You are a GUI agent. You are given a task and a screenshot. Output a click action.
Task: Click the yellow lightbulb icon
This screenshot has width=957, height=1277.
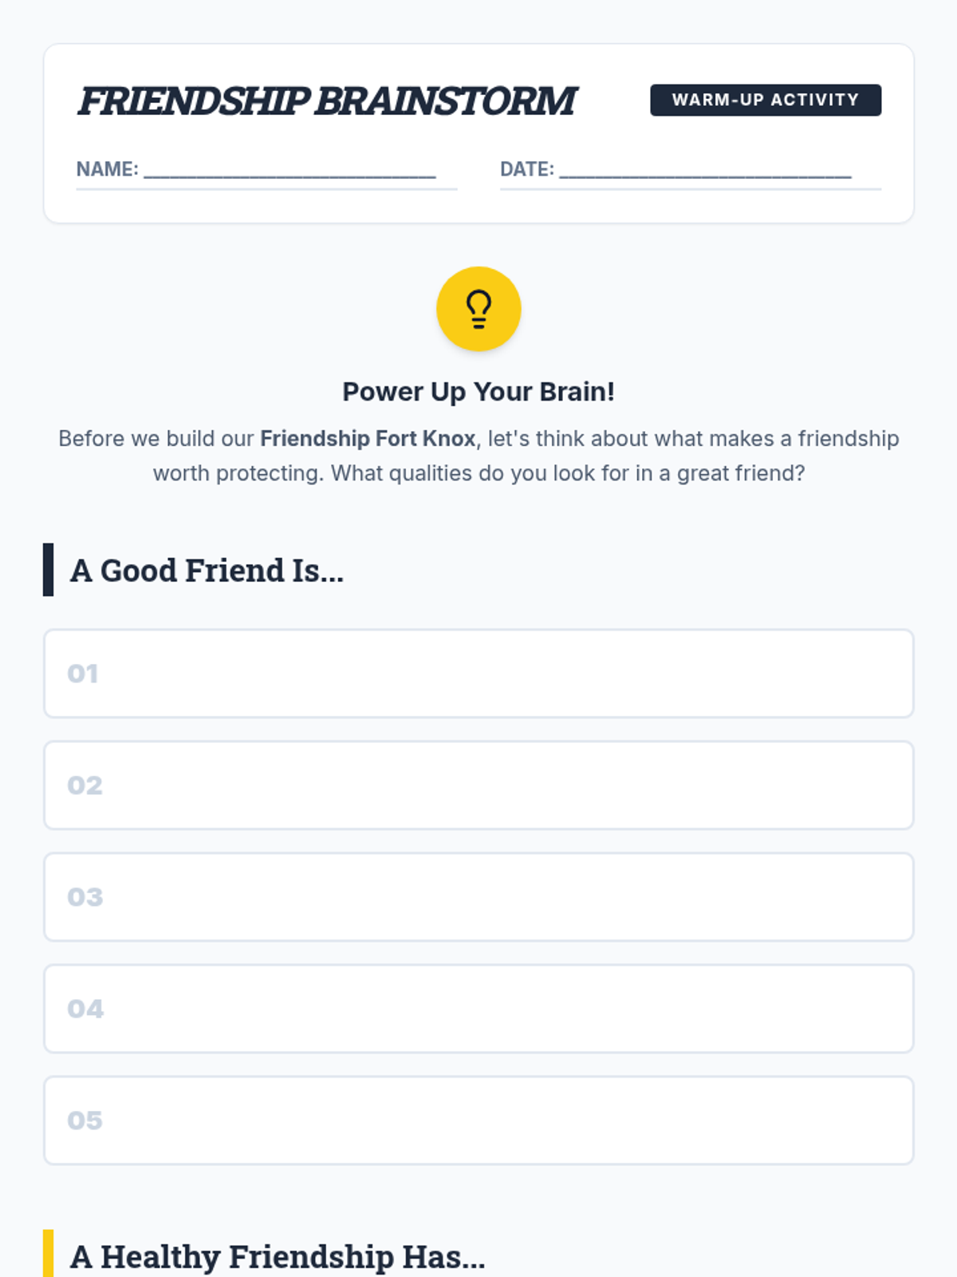[478, 309]
